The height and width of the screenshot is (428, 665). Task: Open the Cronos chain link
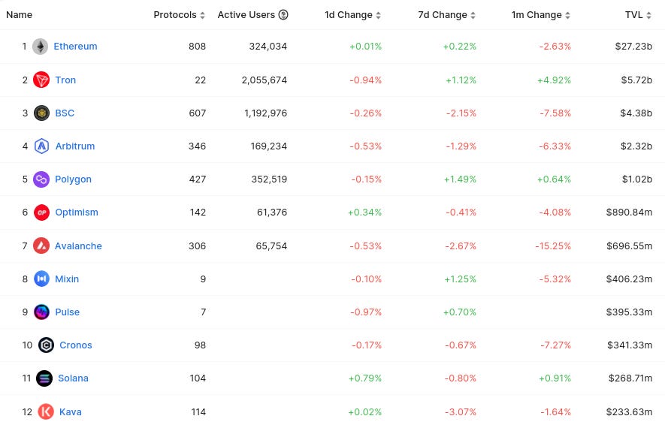(75, 345)
